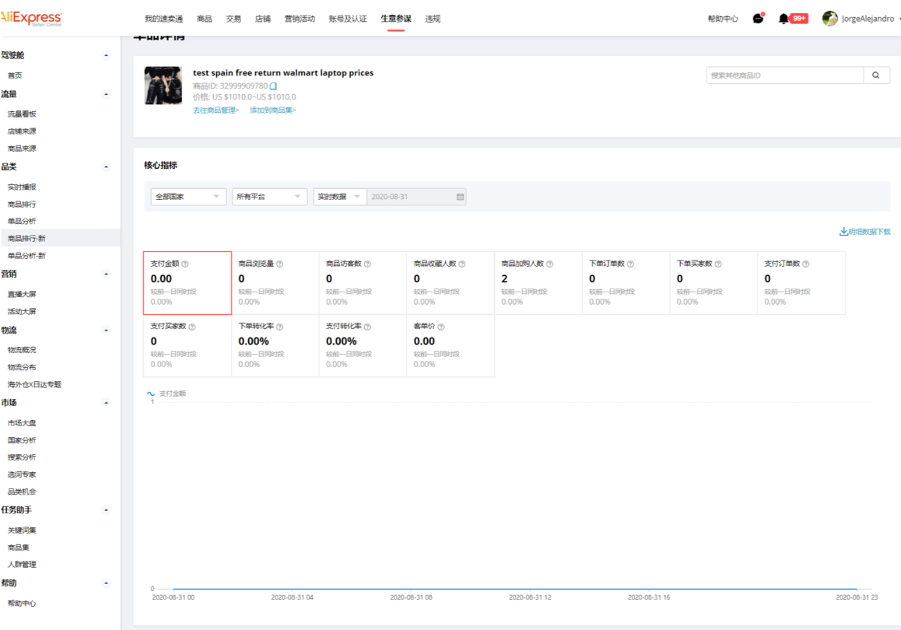
Task: Click help icon next to 支付买家数
Action: (x=192, y=327)
